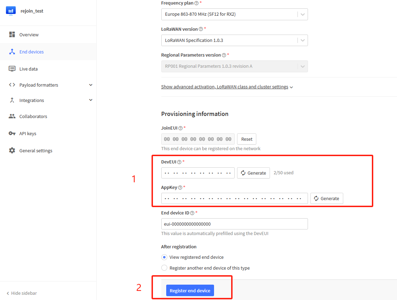
Task: Click the General settings gear icon
Action: coord(12,151)
